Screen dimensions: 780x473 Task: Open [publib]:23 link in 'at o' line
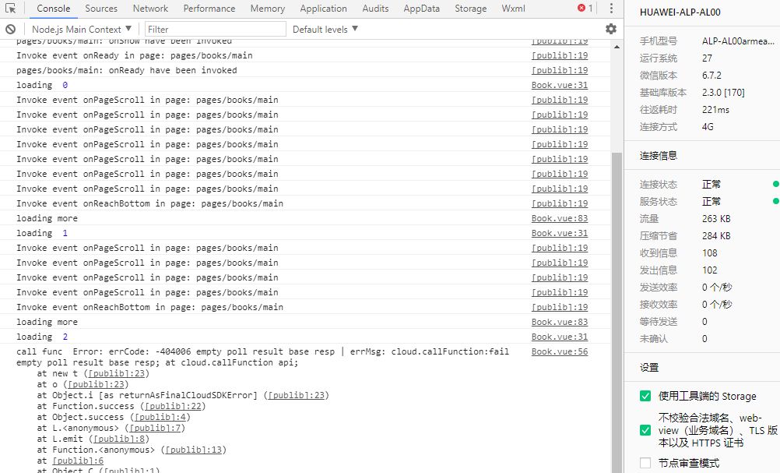click(x=96, y=384)
